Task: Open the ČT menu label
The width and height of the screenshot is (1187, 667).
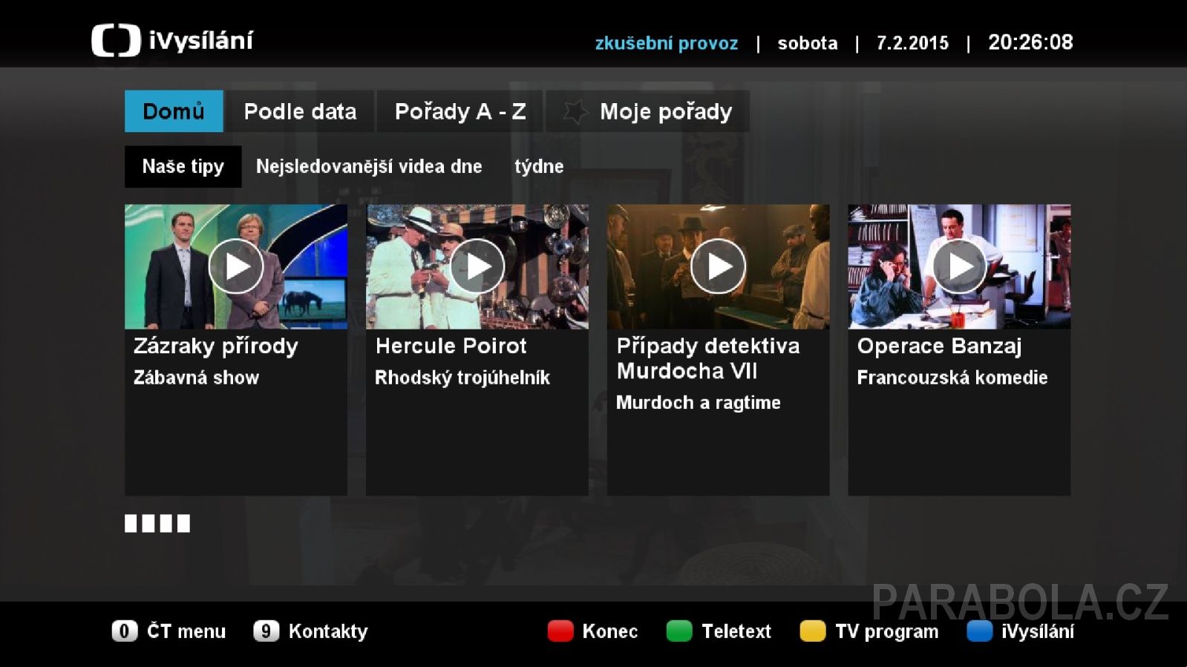Action: [x=186, y=631]
